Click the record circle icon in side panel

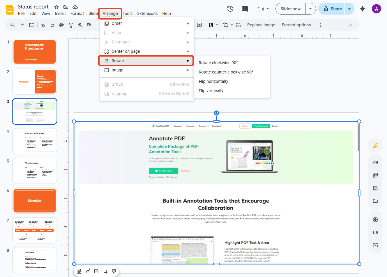click(375, 220)
